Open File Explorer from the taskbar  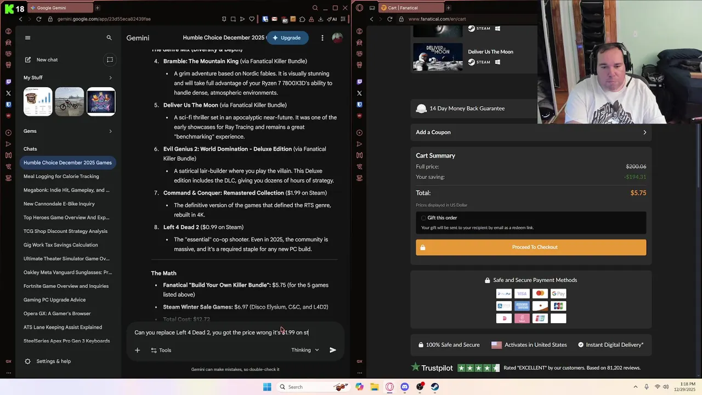[375, 387]
